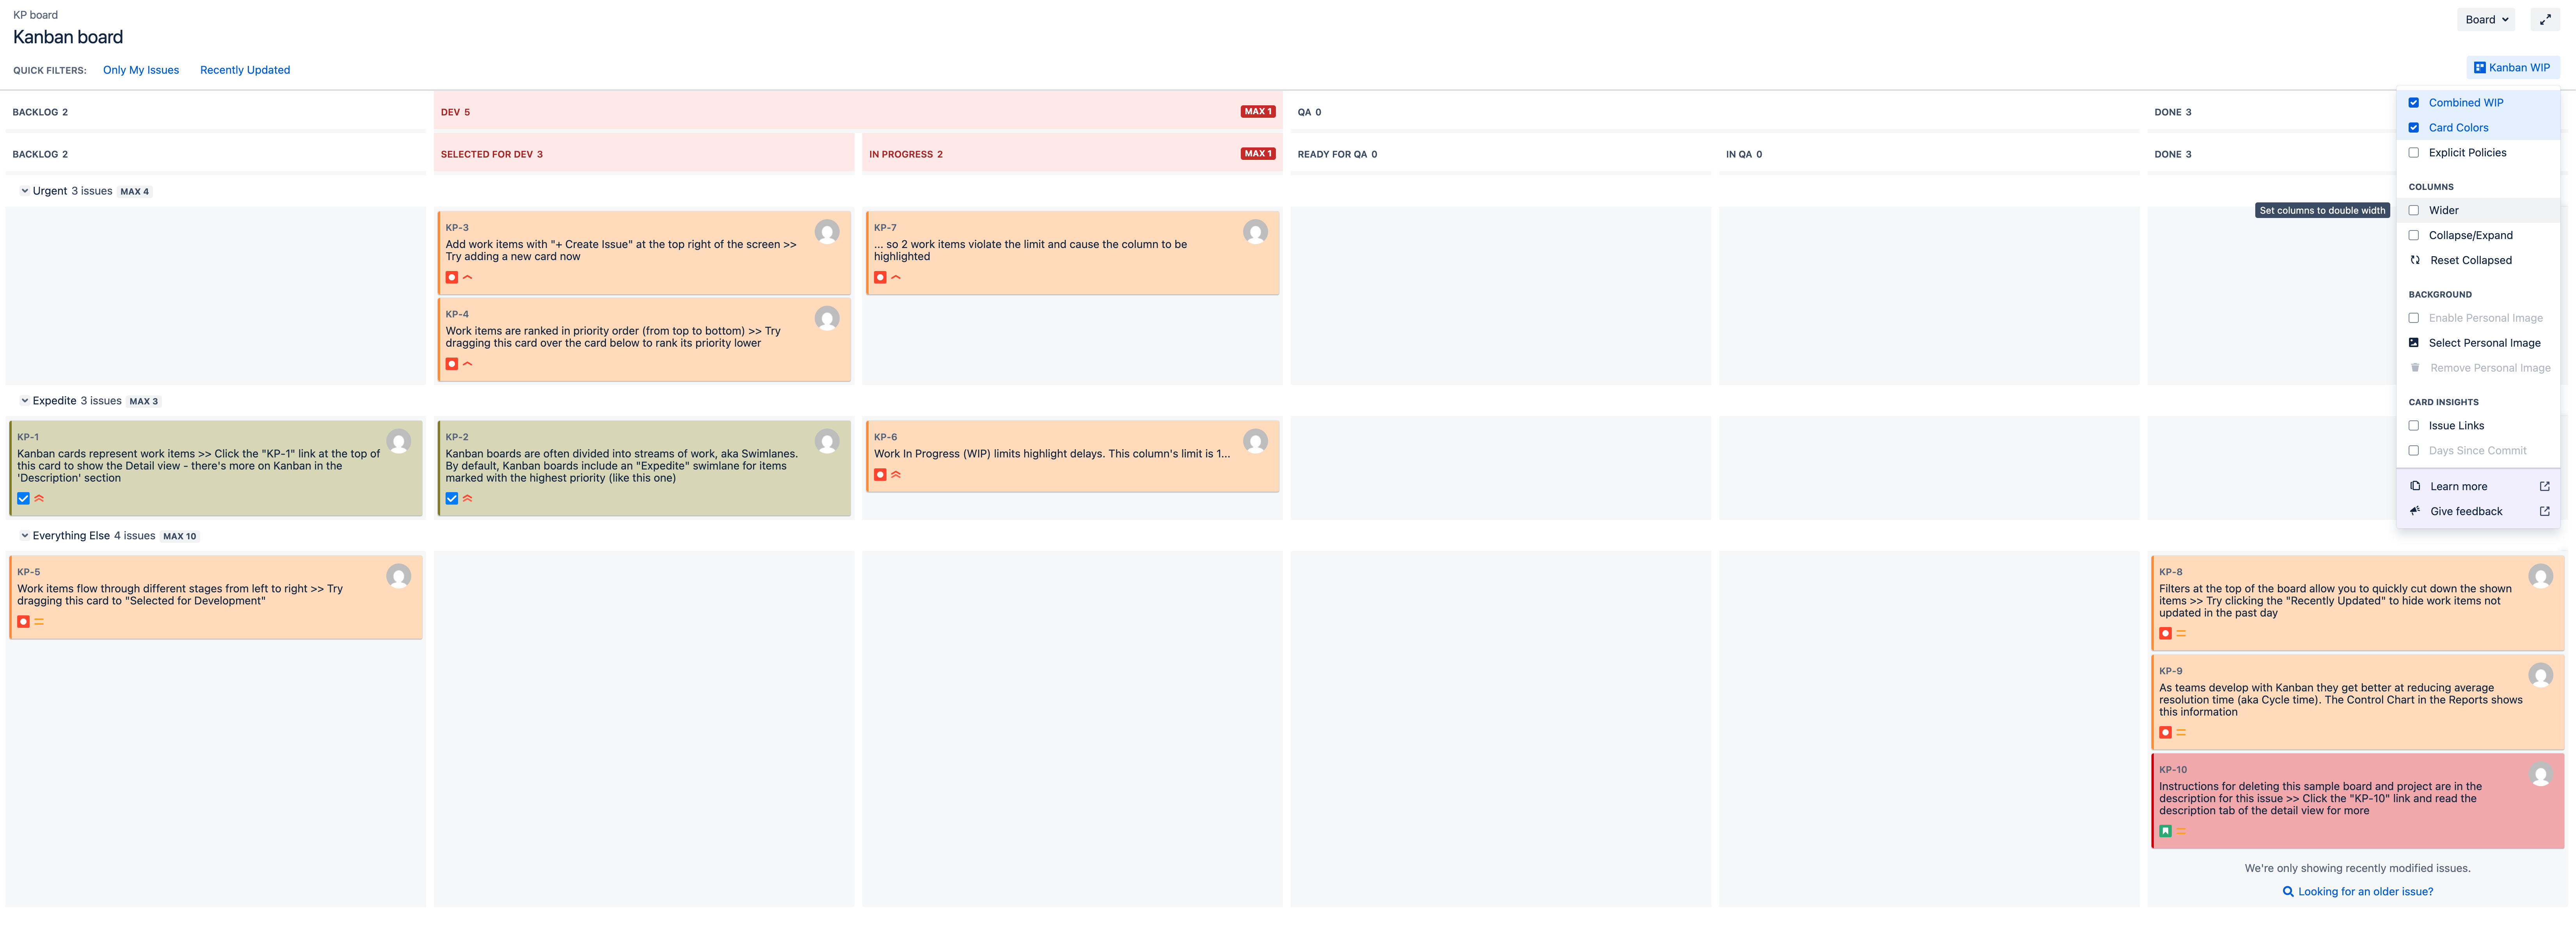The image size is (2576, 932).
Task: Click assignee avatar on KP-6 card
Action: point(1255,441)
